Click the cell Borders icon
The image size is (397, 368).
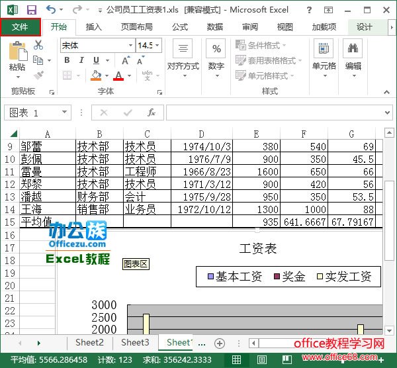67,75
